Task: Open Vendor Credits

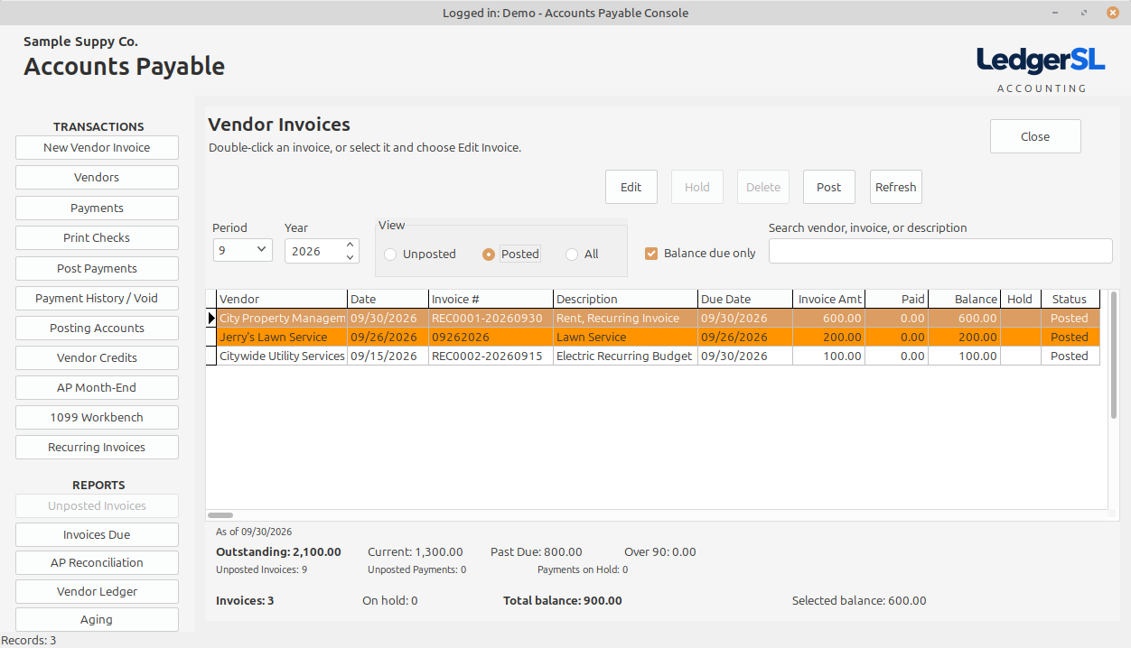Action: [x=97, y=358]
